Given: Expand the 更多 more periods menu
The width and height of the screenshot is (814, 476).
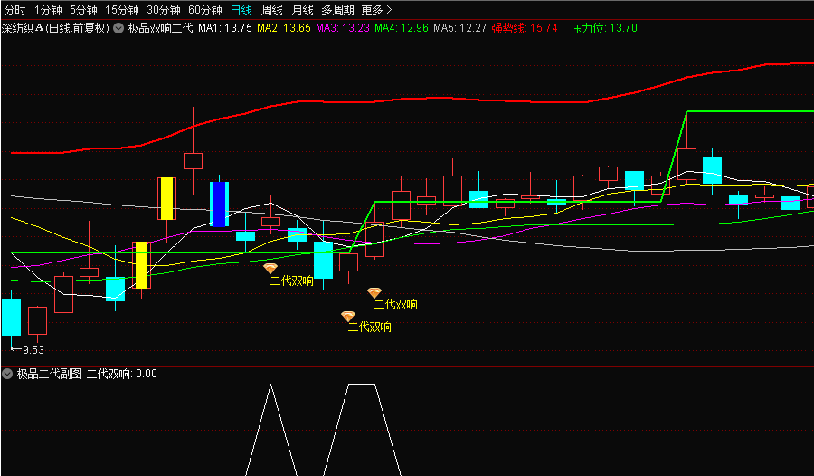Looking at the screenshot, I should 377,10.
